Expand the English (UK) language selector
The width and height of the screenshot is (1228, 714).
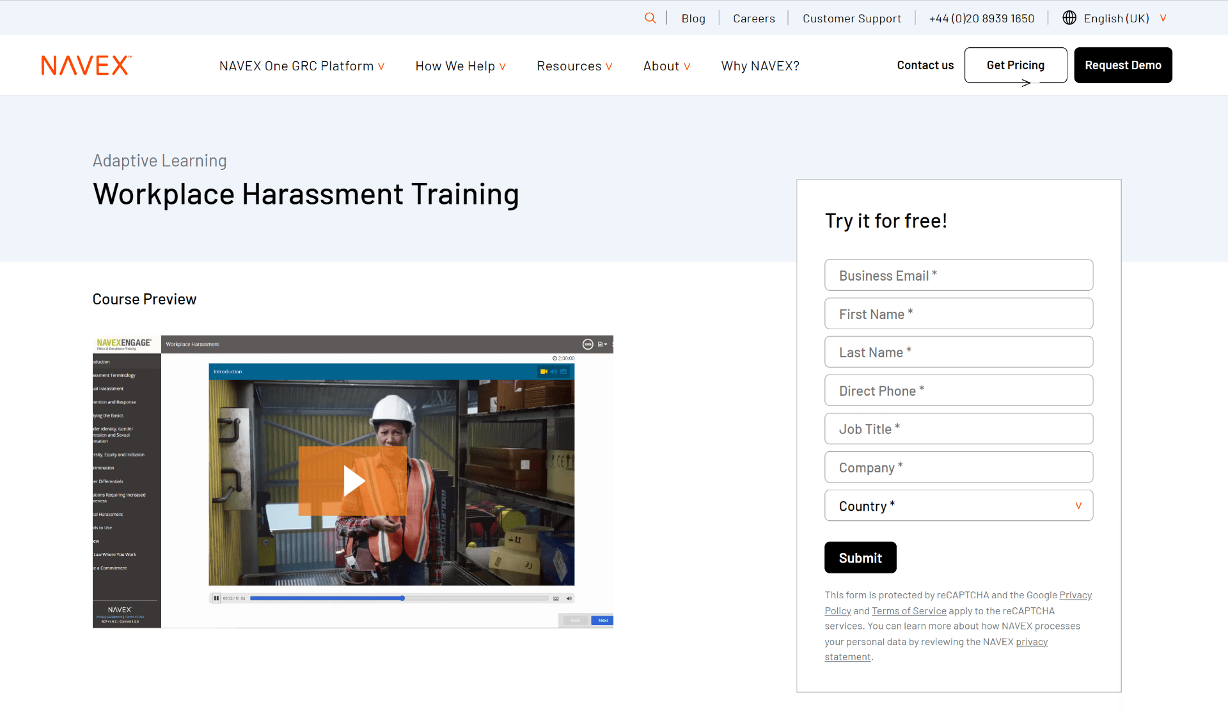point(1124,19)
